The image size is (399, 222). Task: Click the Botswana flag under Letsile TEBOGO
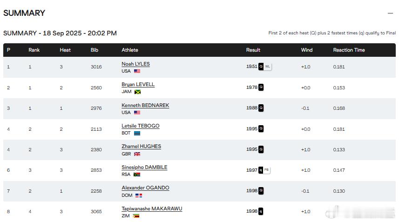pyautogui.click(x=137, y=133)
